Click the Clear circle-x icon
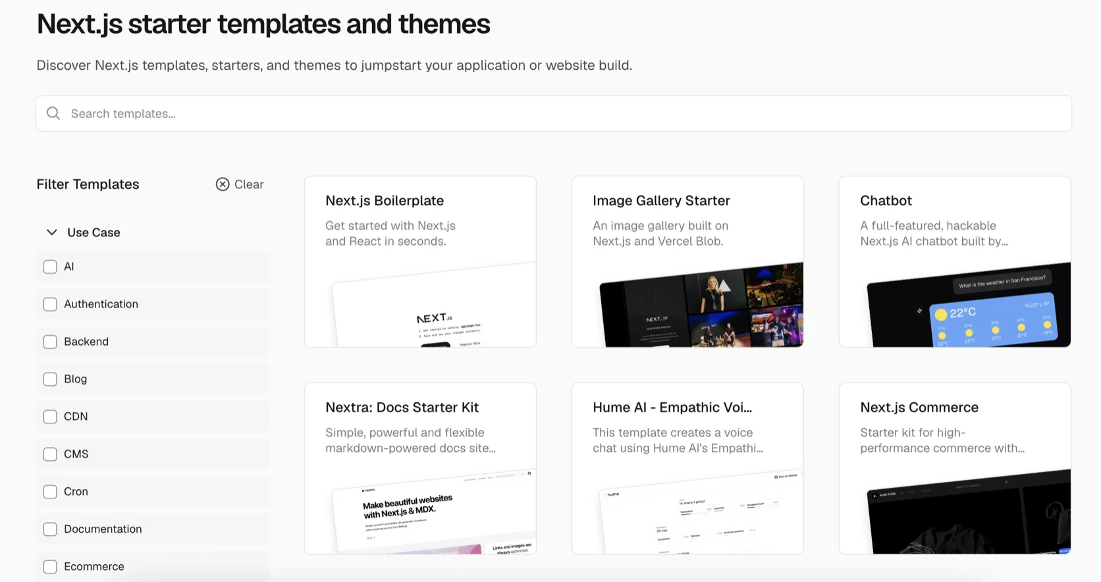 pos(223,184)
